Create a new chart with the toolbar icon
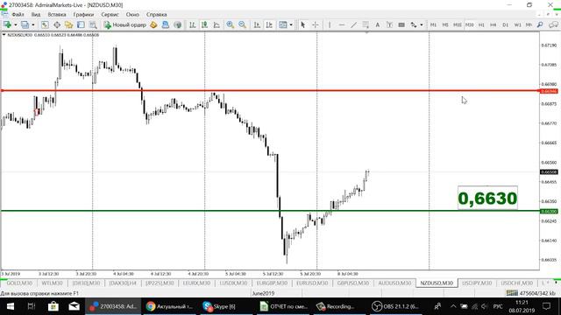 point(7,24)
